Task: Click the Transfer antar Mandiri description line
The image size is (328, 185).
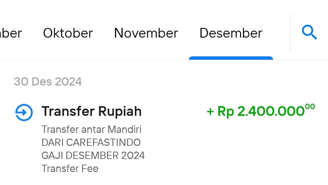Action: (91, 129)
